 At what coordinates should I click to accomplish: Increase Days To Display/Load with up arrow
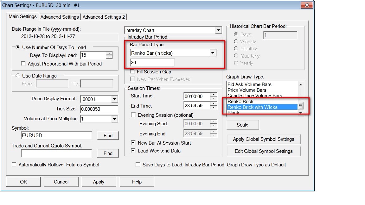coord(109,53)
